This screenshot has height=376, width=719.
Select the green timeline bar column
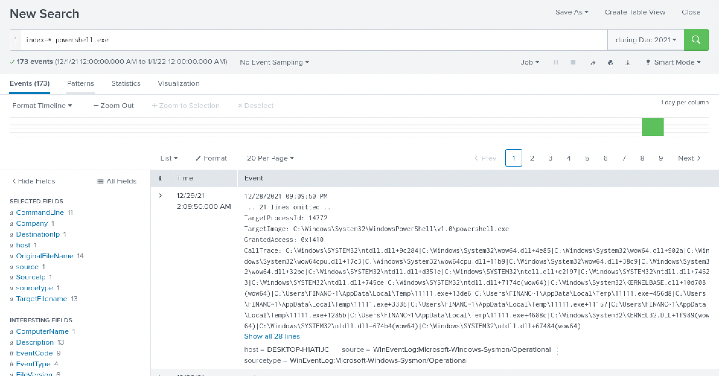pyautogui.click(x=653, y=127)
